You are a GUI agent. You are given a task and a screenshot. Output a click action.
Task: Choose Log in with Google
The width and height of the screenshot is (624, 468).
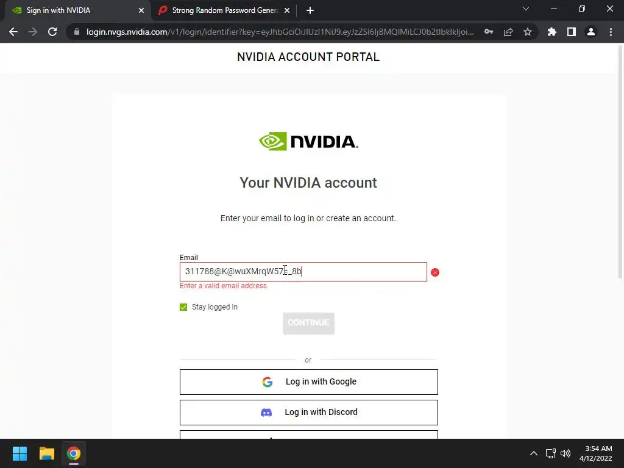click(309, 382)
